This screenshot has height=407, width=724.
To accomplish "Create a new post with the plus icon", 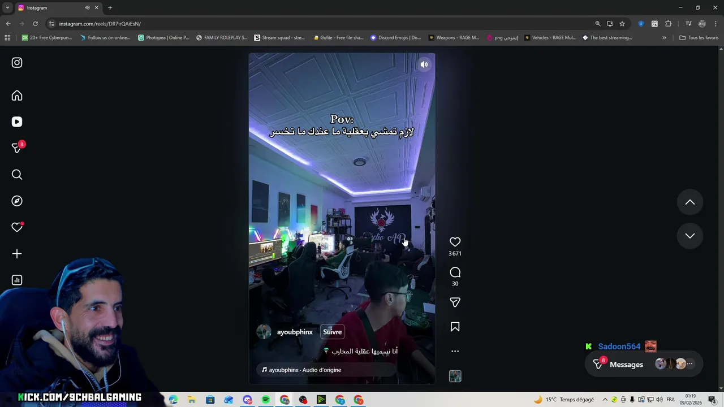I will point(17,254).
